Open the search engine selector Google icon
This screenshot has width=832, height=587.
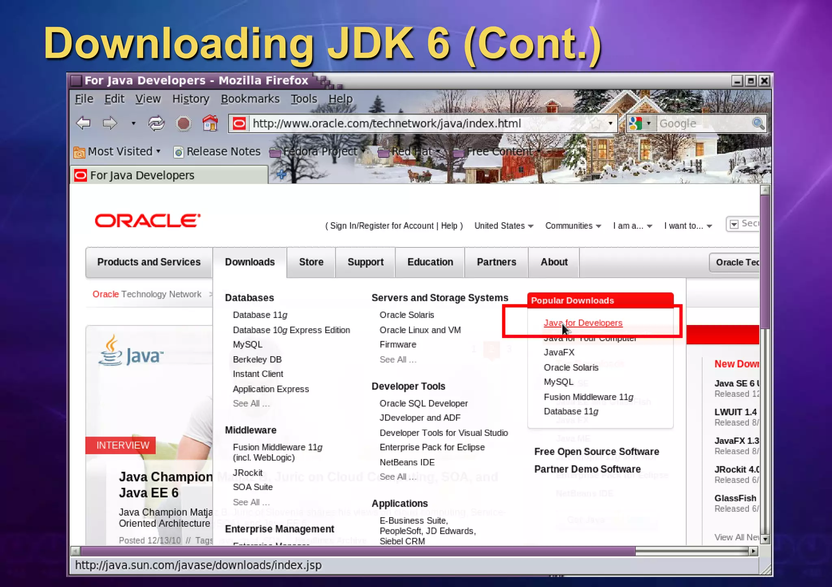pos(636,123)
